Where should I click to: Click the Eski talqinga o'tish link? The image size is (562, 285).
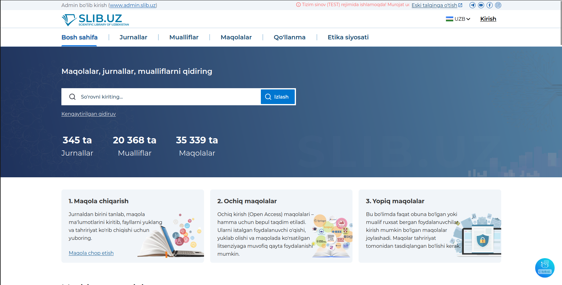click(434, 5)
